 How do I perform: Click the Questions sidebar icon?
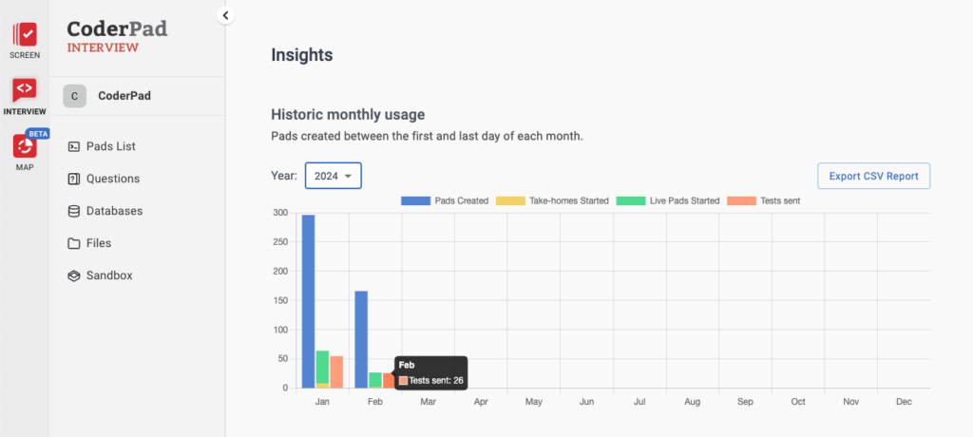(74, 179)
